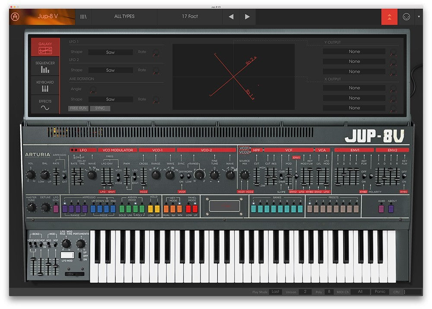Click the VCO-1 WAVE knob
Image resolution: width=432 pixels, height=309 pixels.
(x=170, y=175)
